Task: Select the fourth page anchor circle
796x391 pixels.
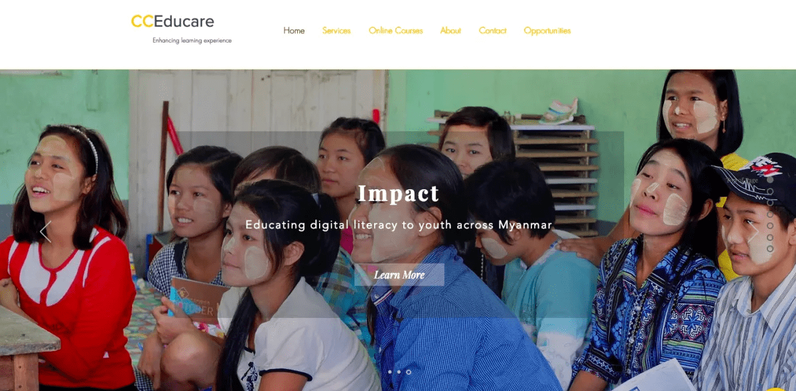Action: (770, 214)
